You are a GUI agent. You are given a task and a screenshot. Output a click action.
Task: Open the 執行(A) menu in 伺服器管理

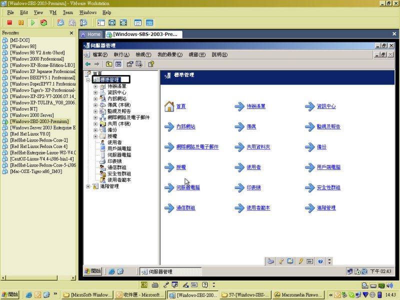(x=121, y=54)
